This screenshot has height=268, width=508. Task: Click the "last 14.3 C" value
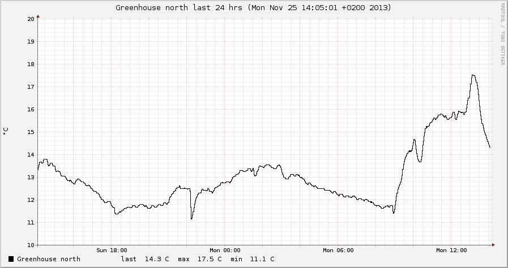click(145, 259)
